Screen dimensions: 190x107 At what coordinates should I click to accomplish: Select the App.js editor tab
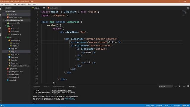click(x=37, y=8)
